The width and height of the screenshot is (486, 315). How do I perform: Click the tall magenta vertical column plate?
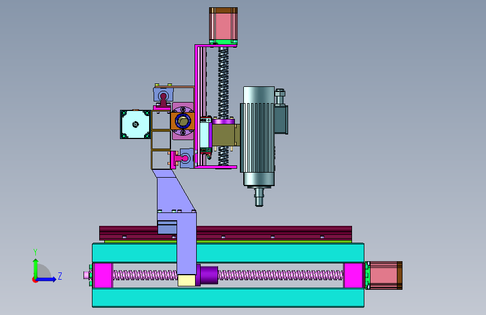click(x=196, y=107)
